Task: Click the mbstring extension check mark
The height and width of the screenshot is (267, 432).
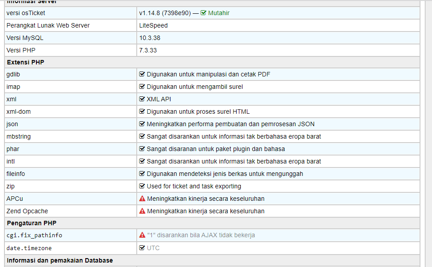Action: pyautogui.click(x=142, y=136)
